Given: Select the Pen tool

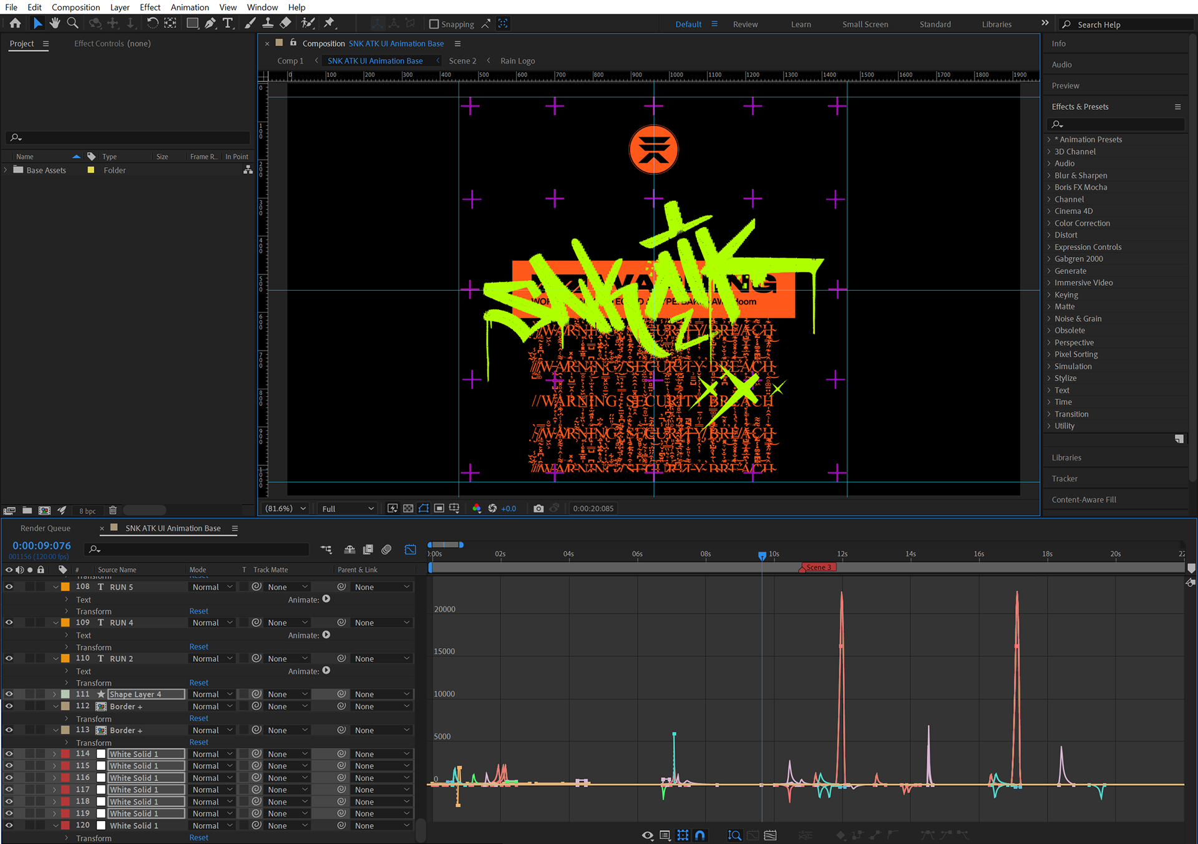Looking at the screenshot, I should [210, 24].
